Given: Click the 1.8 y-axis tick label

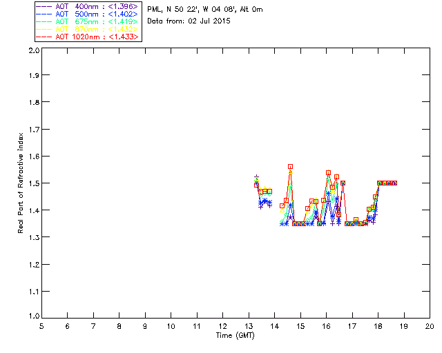Looking at the screenshot, I should tap(34, 102).
